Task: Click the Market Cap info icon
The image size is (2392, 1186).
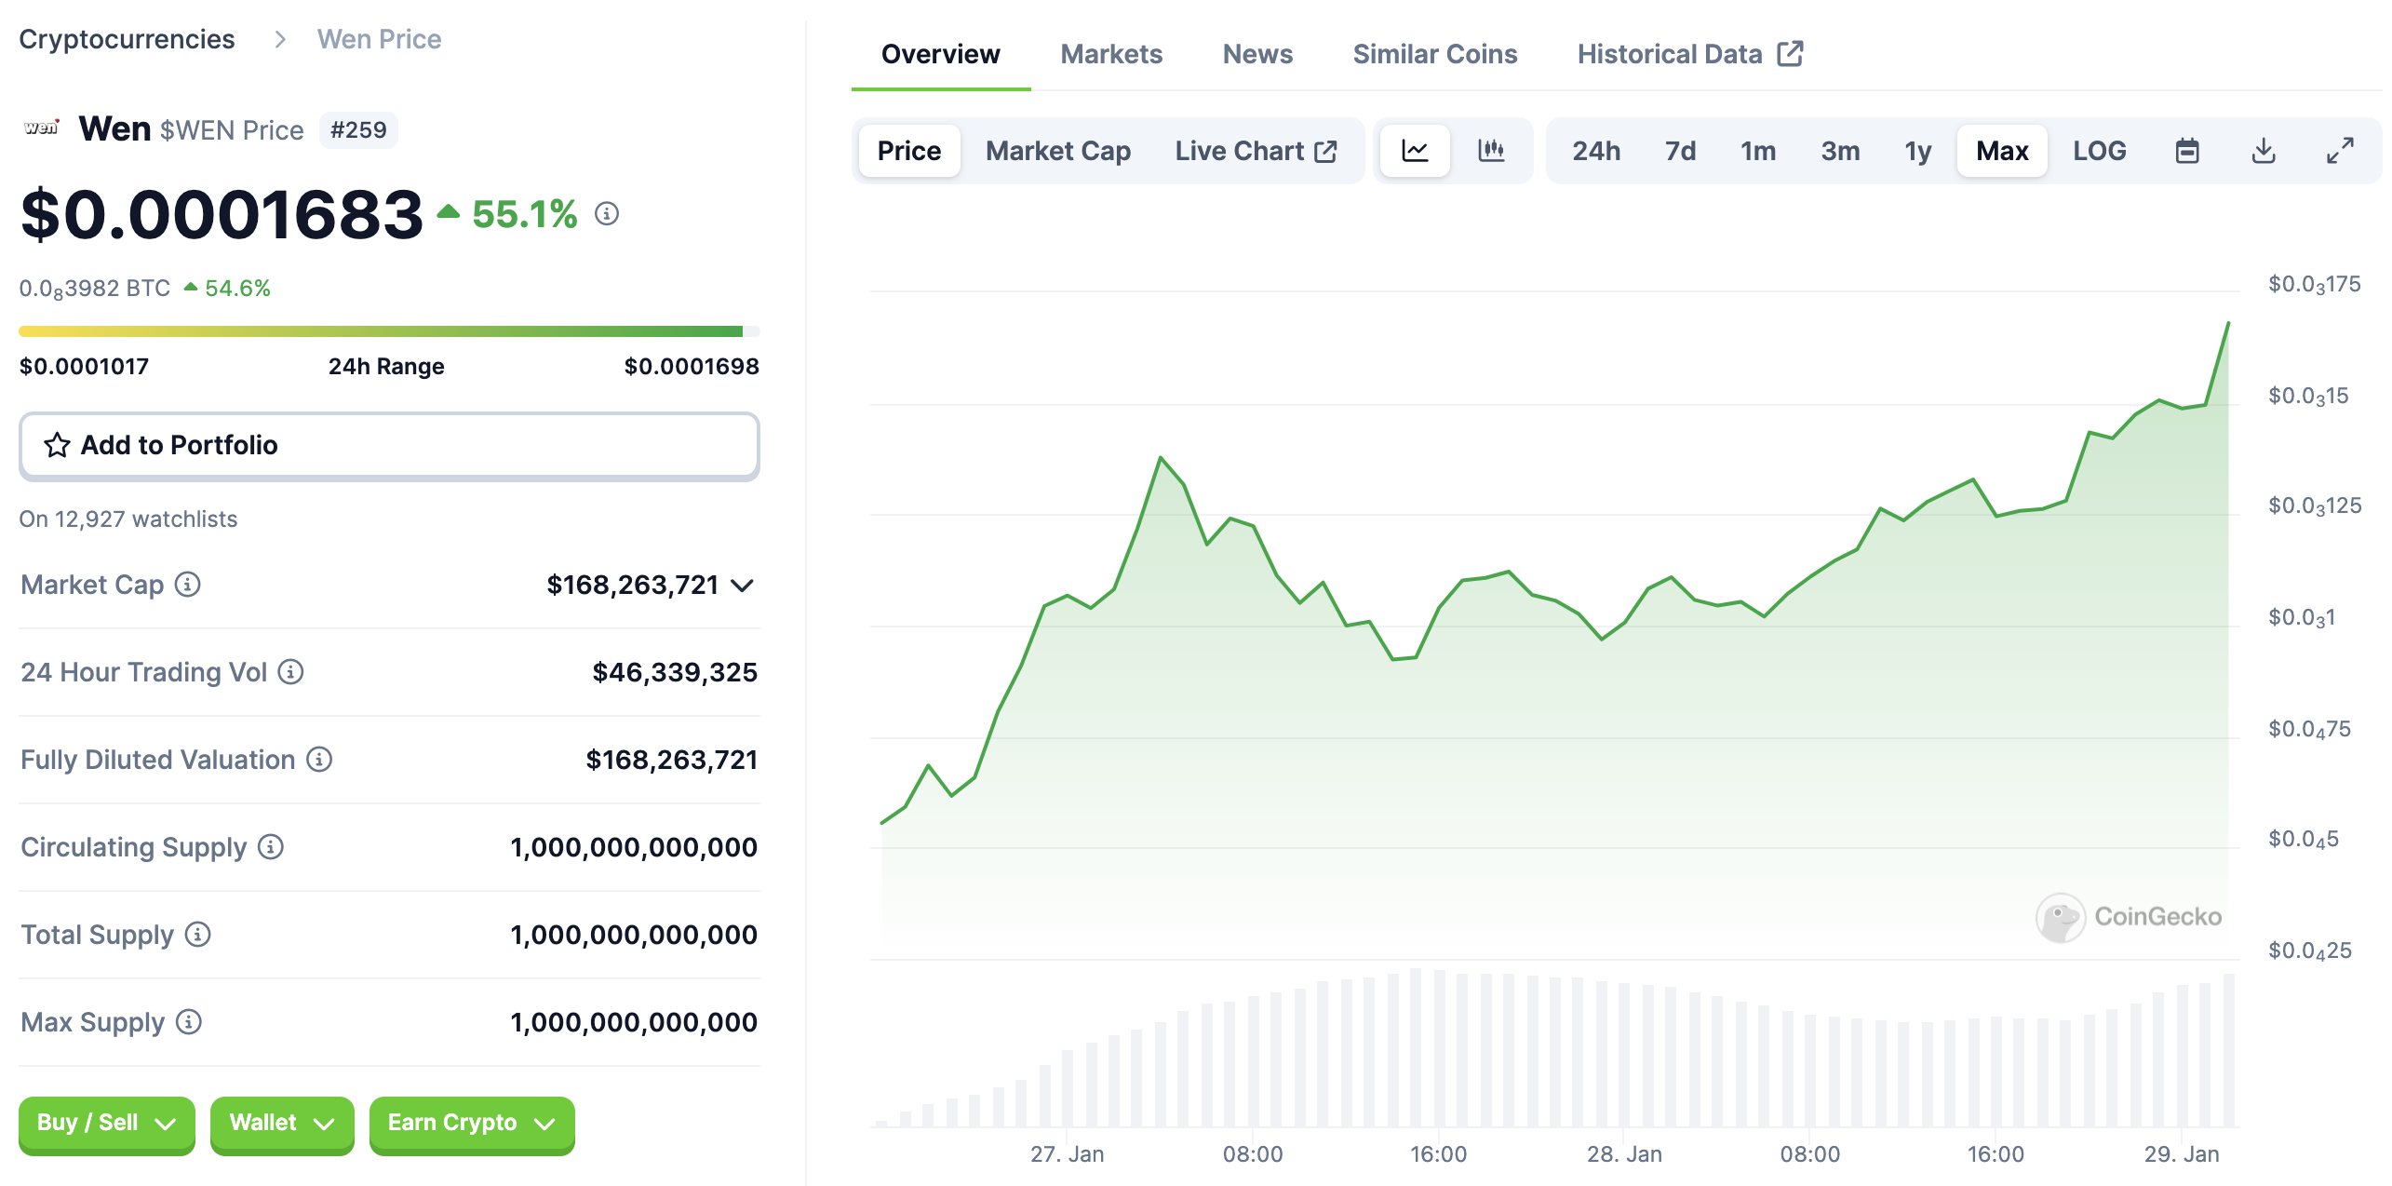Action: 188,585
